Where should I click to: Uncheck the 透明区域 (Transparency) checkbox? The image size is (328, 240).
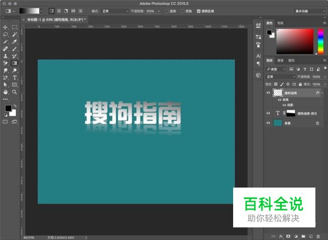pyautogui.click(x=198, y=11)
